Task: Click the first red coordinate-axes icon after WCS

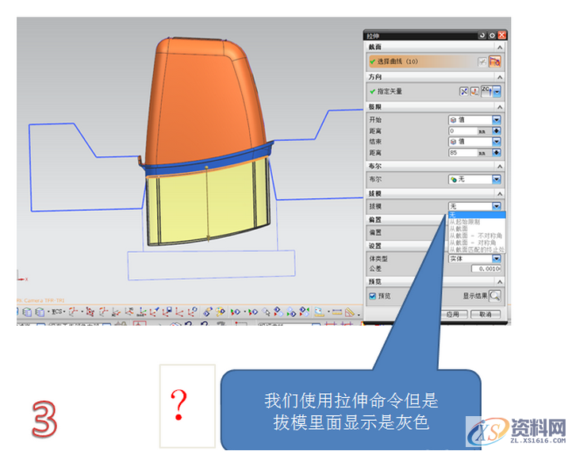Action: 73,311
